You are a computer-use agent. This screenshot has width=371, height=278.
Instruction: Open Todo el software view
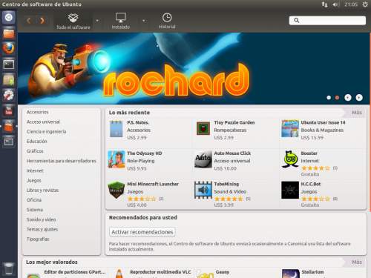point(73,21)
